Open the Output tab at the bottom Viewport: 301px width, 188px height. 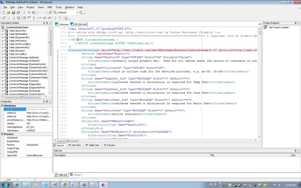(75, 175)
